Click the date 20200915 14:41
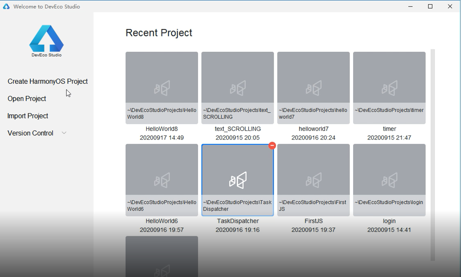Image resolution: width=461 pixels, height=277 pixels. 389,230
